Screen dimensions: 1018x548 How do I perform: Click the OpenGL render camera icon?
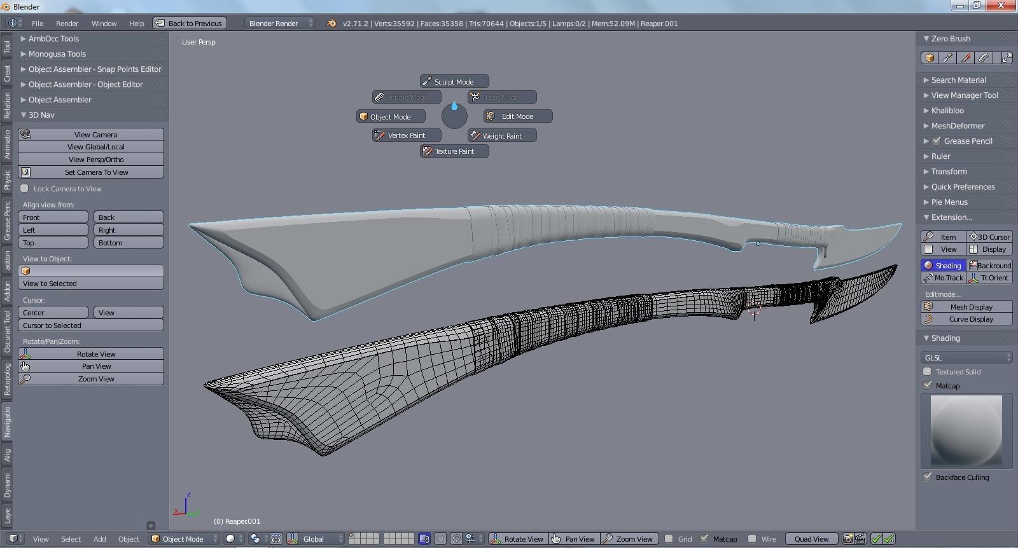coord(847,538)
